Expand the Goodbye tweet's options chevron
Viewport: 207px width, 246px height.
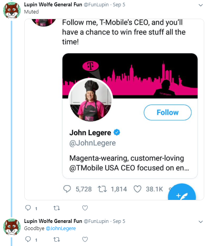(x=201, y=222)
